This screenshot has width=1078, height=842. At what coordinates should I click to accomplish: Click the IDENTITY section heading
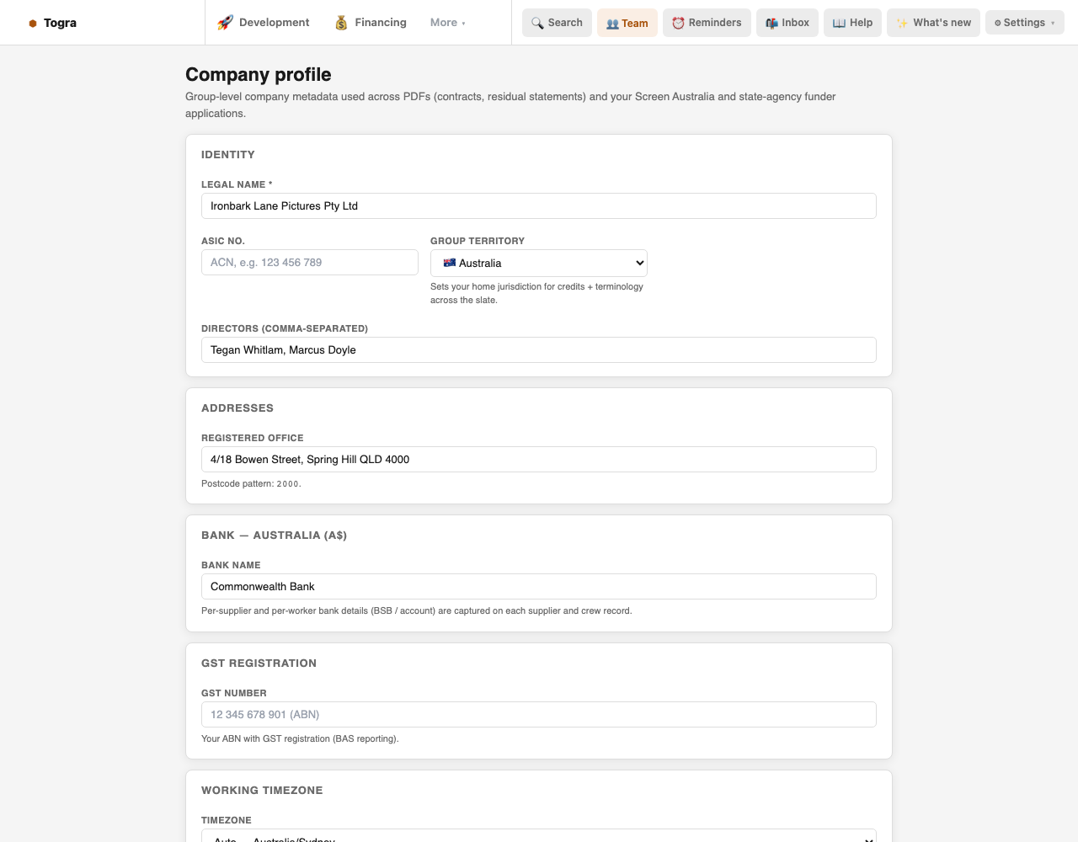tap(228, 155)
